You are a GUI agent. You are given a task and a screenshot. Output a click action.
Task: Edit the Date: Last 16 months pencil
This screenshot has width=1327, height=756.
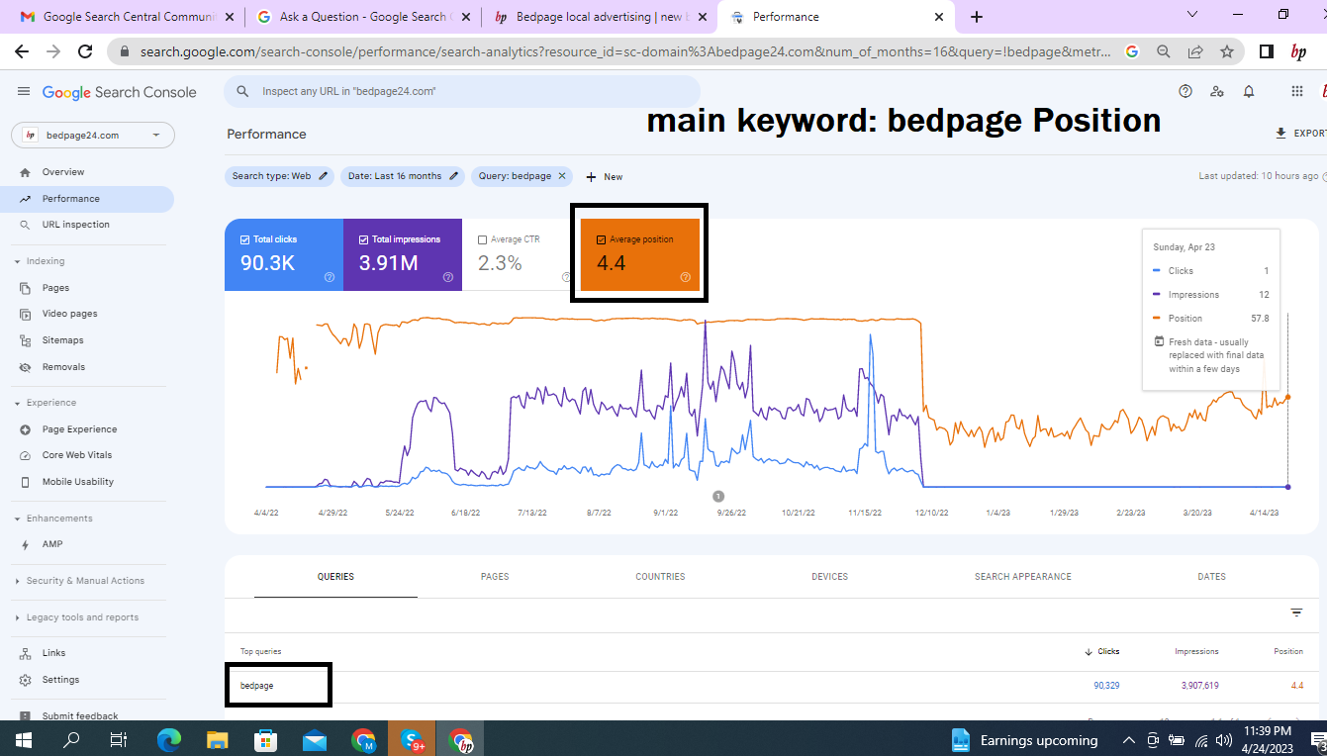point(454,176)
